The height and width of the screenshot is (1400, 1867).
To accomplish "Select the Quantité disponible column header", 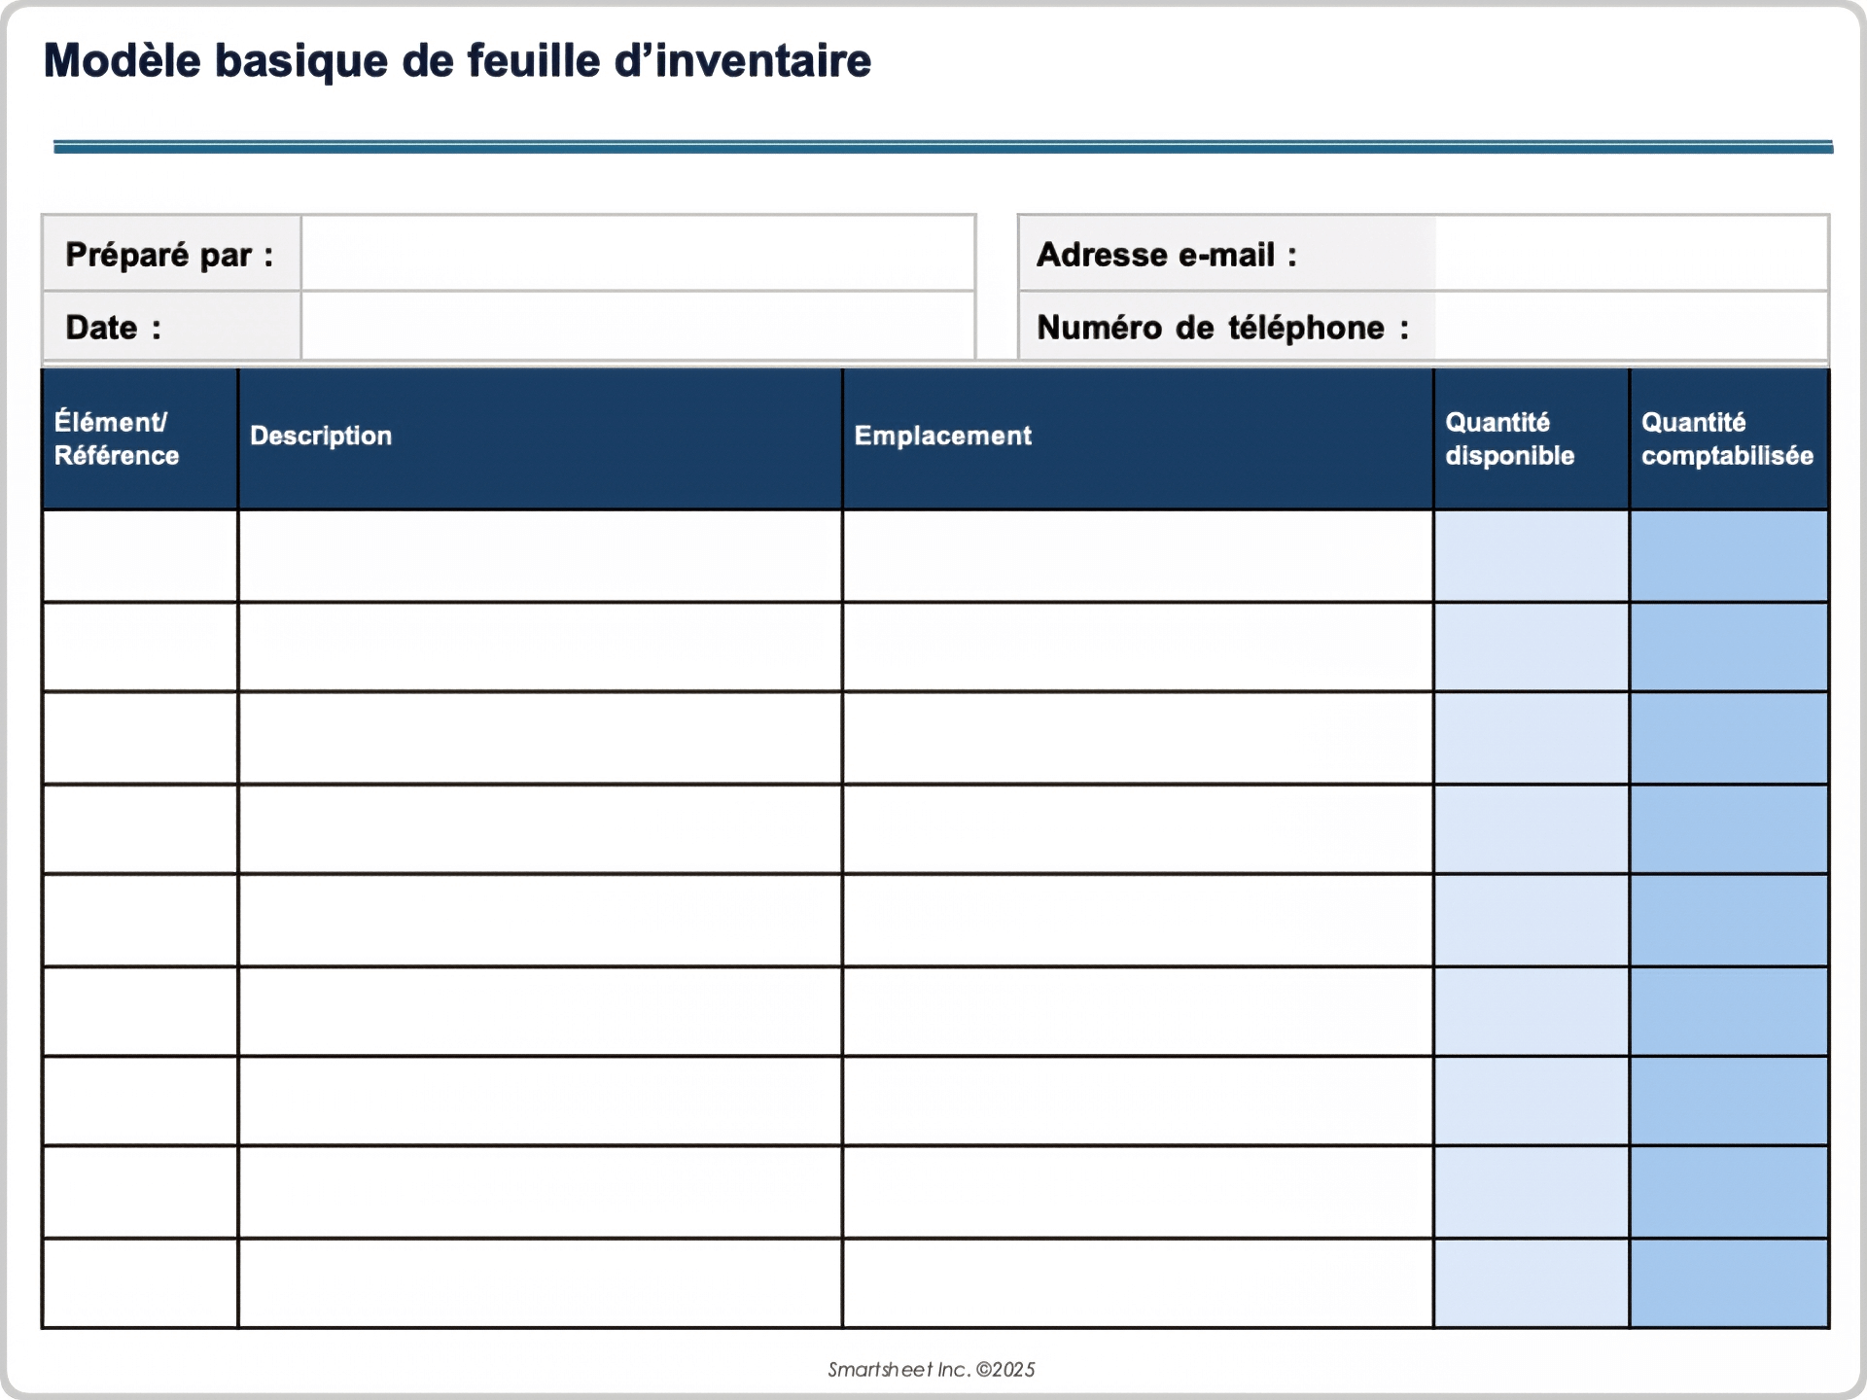I will pyautogui.click(x=1531, y=438).
